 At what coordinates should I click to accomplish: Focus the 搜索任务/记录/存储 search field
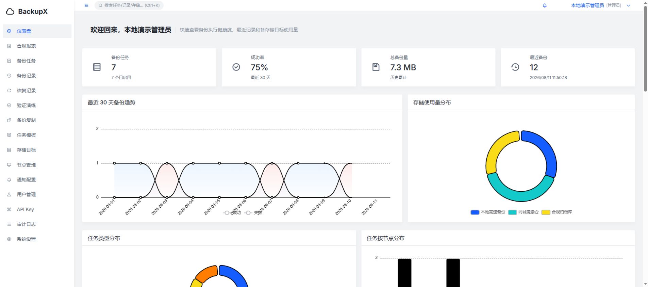point(129,5)
